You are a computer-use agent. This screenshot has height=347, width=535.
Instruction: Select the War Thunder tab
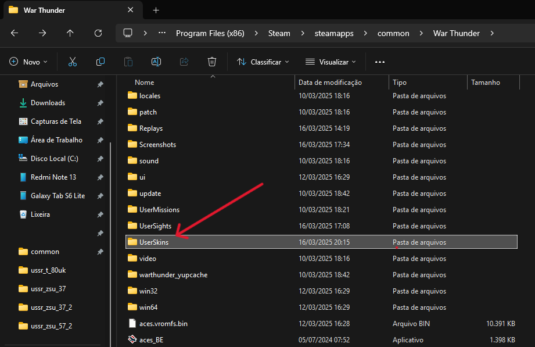click(73, 10)
